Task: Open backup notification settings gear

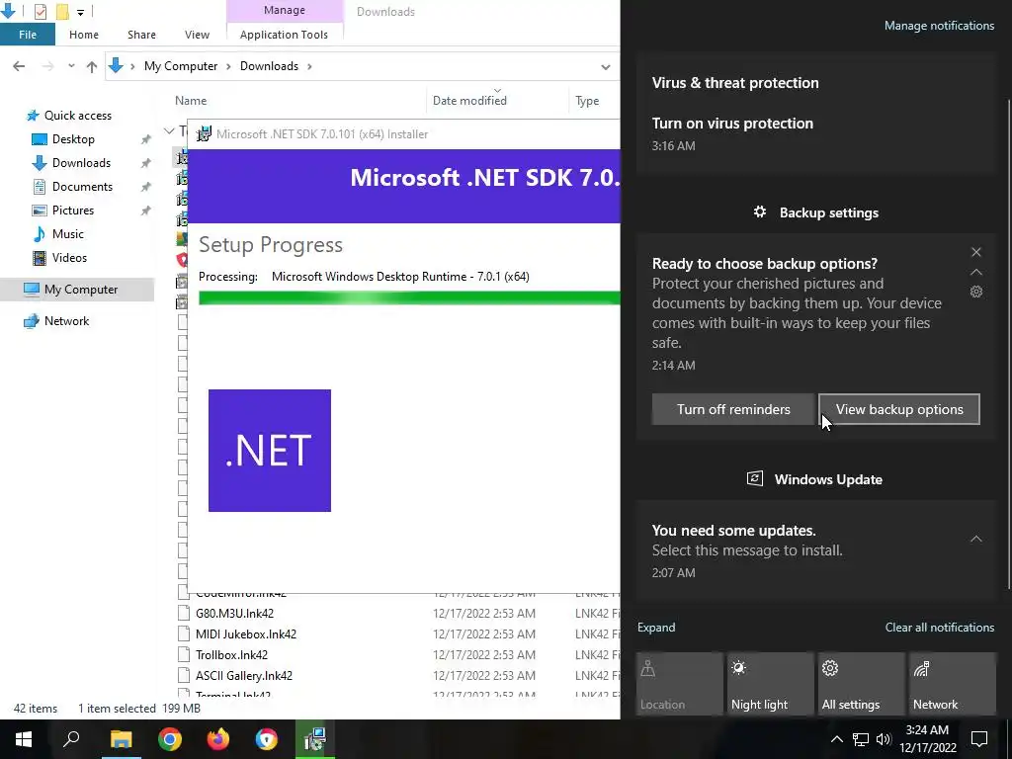Action: 975,292
